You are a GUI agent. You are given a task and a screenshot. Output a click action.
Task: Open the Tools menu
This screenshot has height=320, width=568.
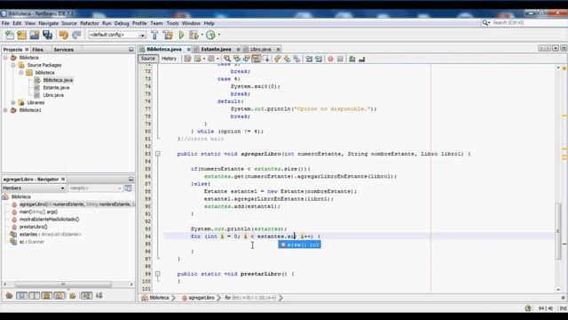point(172,23)
